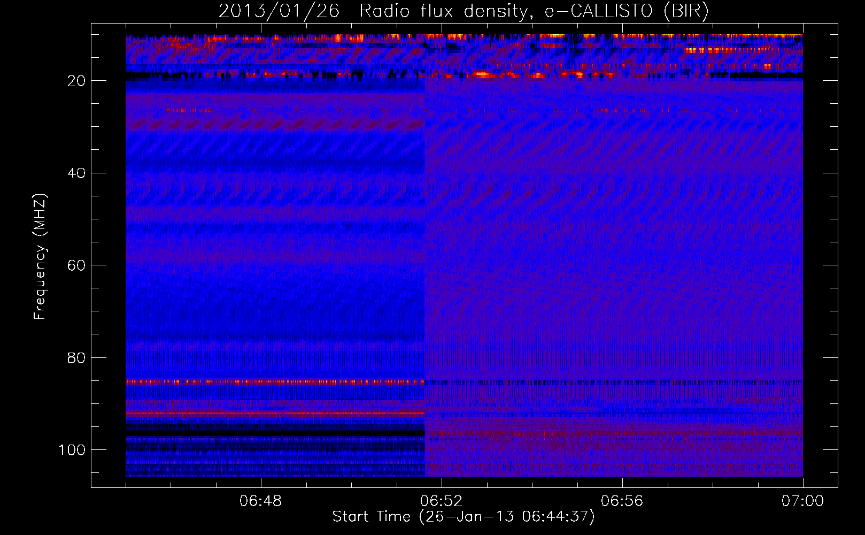Click the '80' frequency tick label
The width and height of the screenshot is (865, 535).
tap(76, 358)
